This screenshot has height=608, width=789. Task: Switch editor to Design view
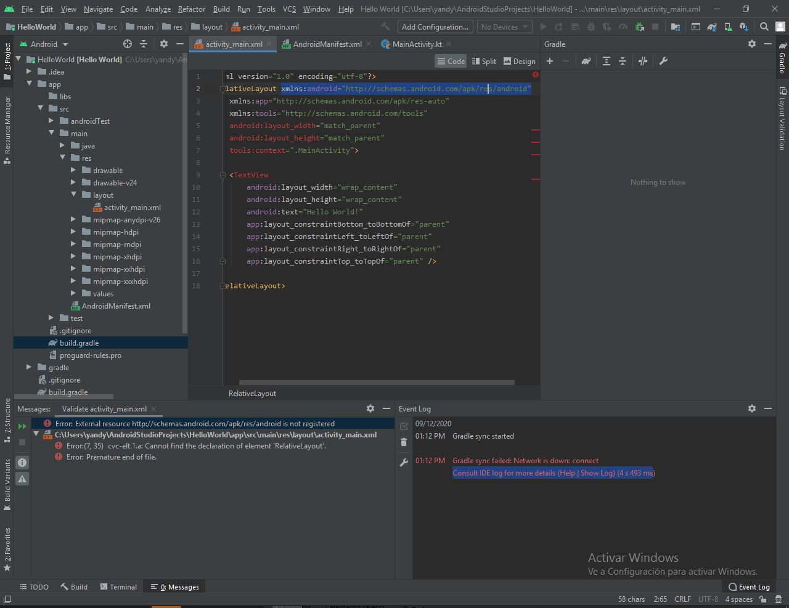click(520, 61)
